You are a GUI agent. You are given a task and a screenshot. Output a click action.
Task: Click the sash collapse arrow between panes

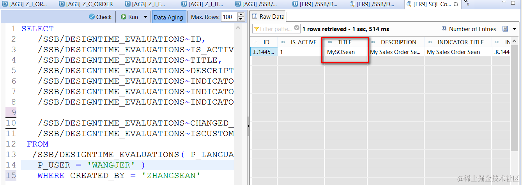[x=248, y=126]
